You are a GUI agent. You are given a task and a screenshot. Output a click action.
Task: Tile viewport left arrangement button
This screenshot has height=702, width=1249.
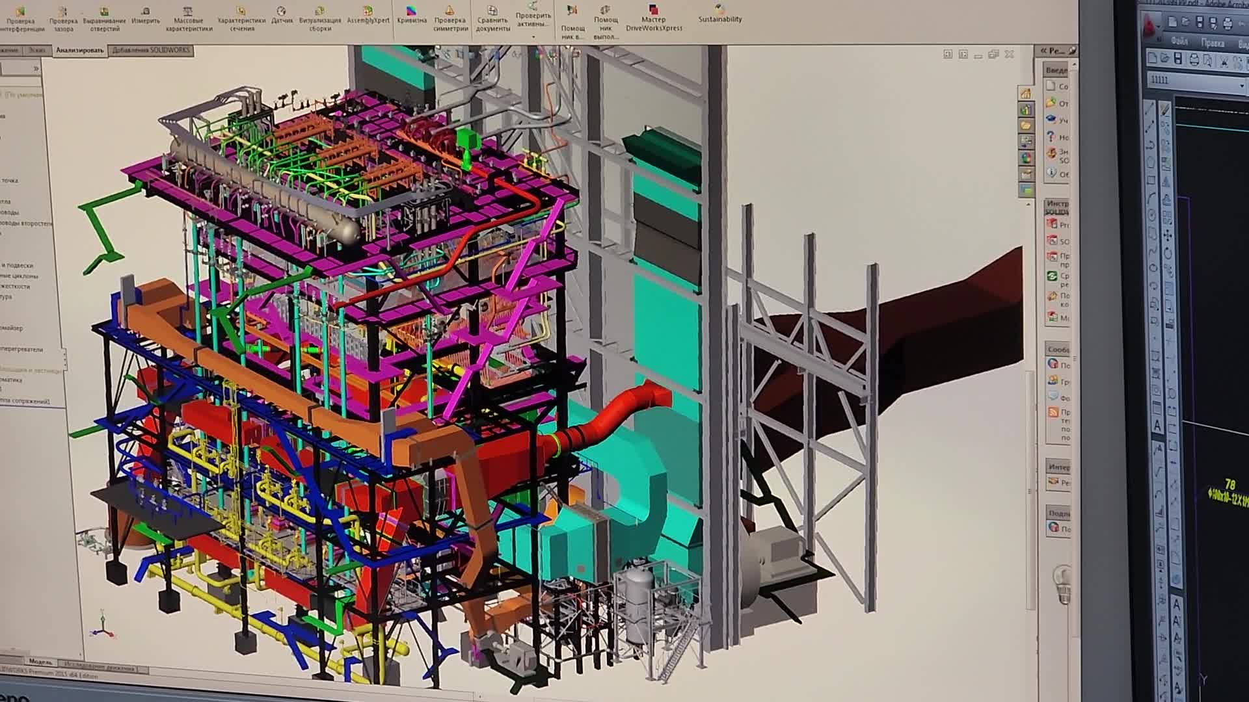click(x=948, y=55)
